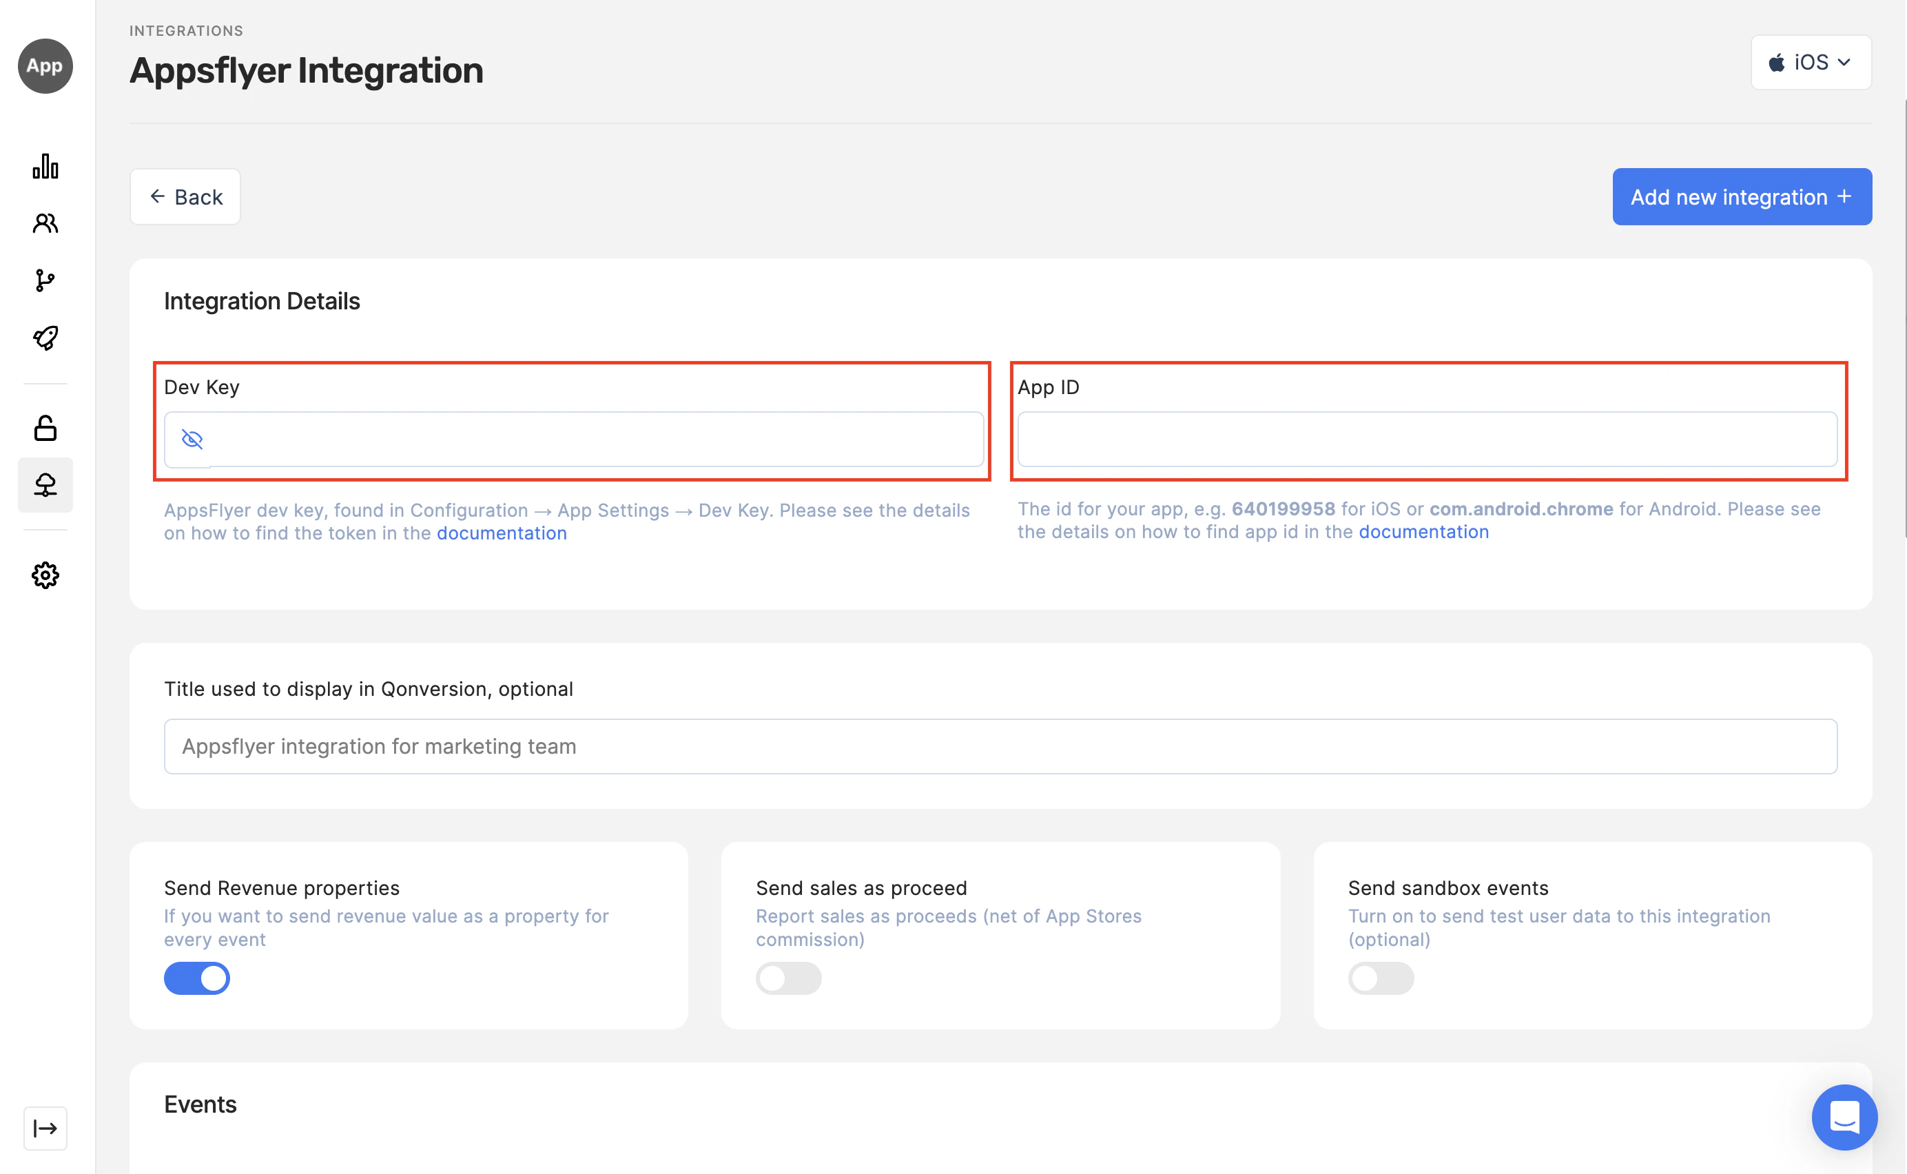Focus the Qonversion title input field
Image resolution: width=1907 pixels, height=1174 pixels.
1000,746
